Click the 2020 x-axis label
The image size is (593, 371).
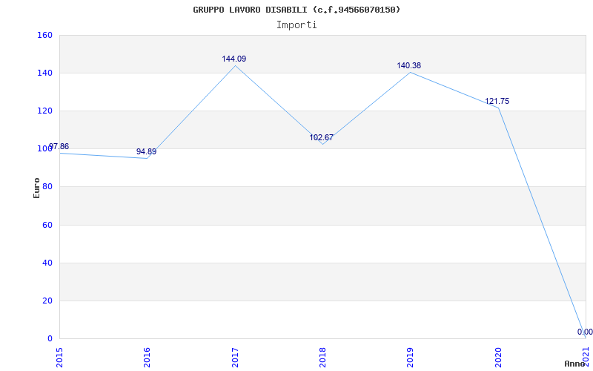click(x=497, y=358)
